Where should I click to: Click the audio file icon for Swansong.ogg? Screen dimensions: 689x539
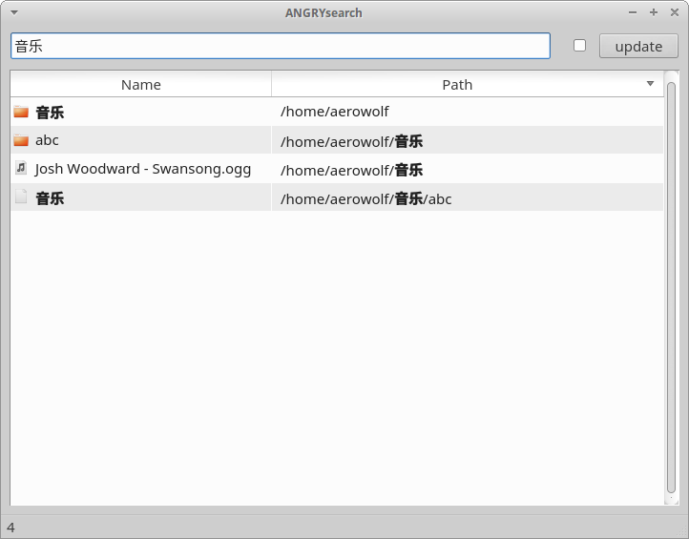(21, 168)
